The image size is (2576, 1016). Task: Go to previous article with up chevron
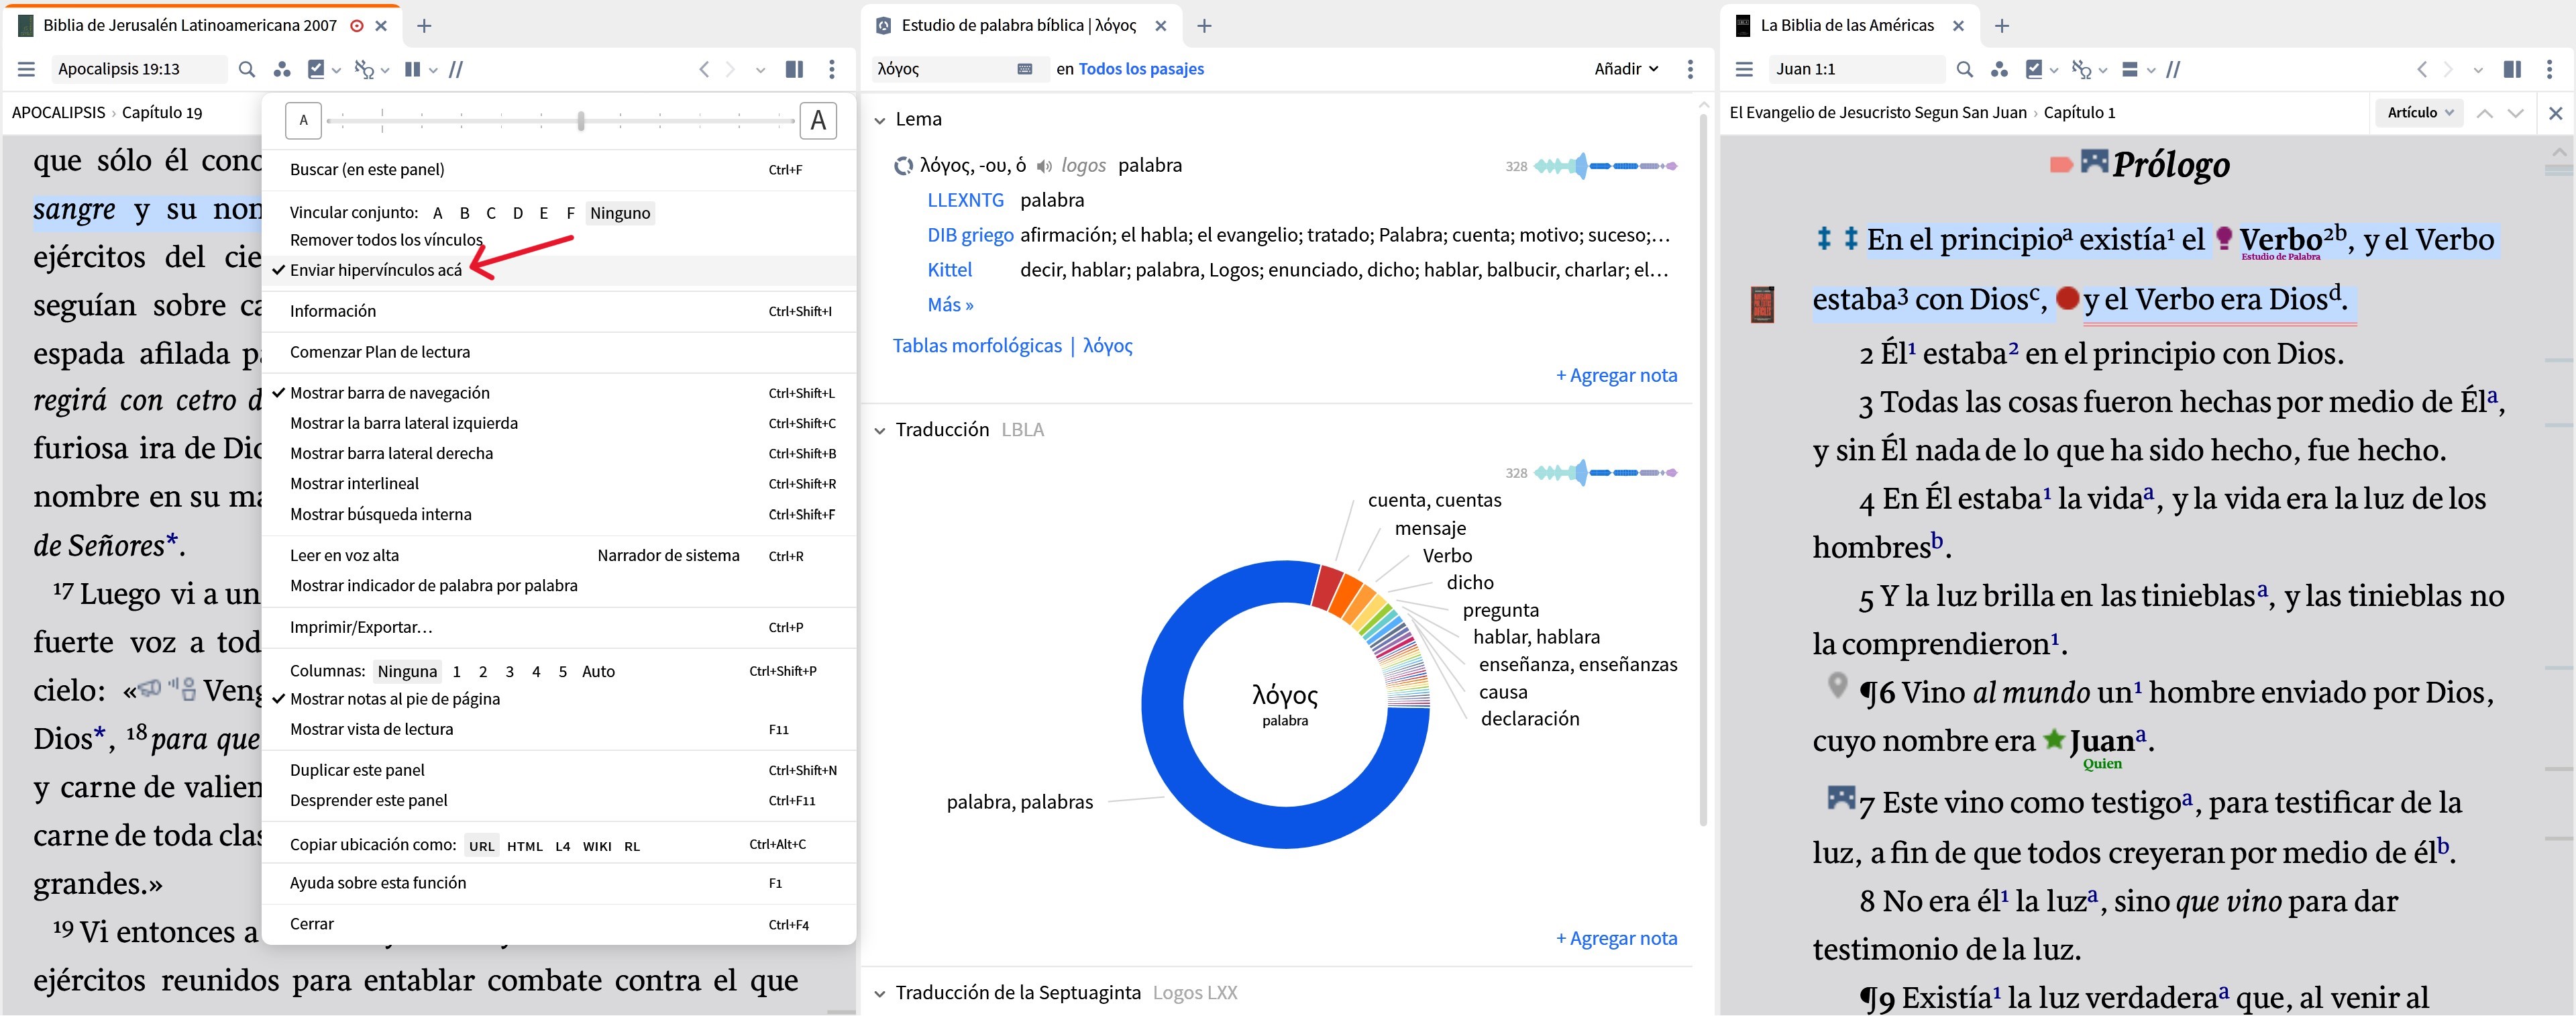(x=2485, y=113)
